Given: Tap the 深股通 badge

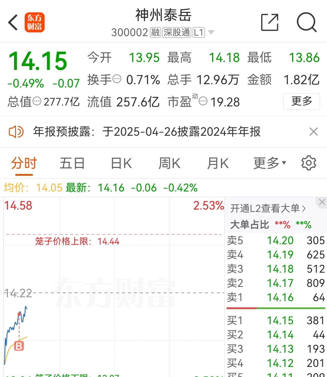Looking at the screenshot, I should 177,32.
